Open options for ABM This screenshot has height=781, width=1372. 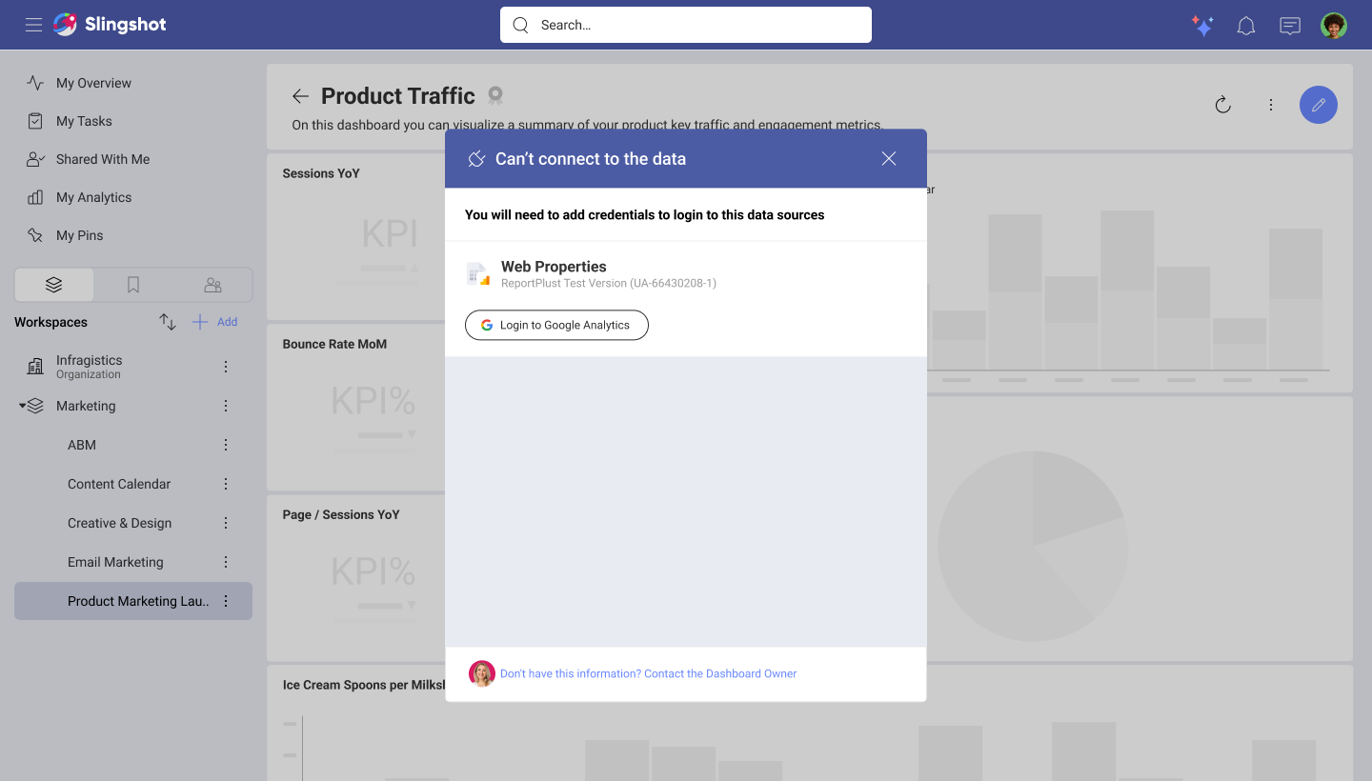click(226, 445)
